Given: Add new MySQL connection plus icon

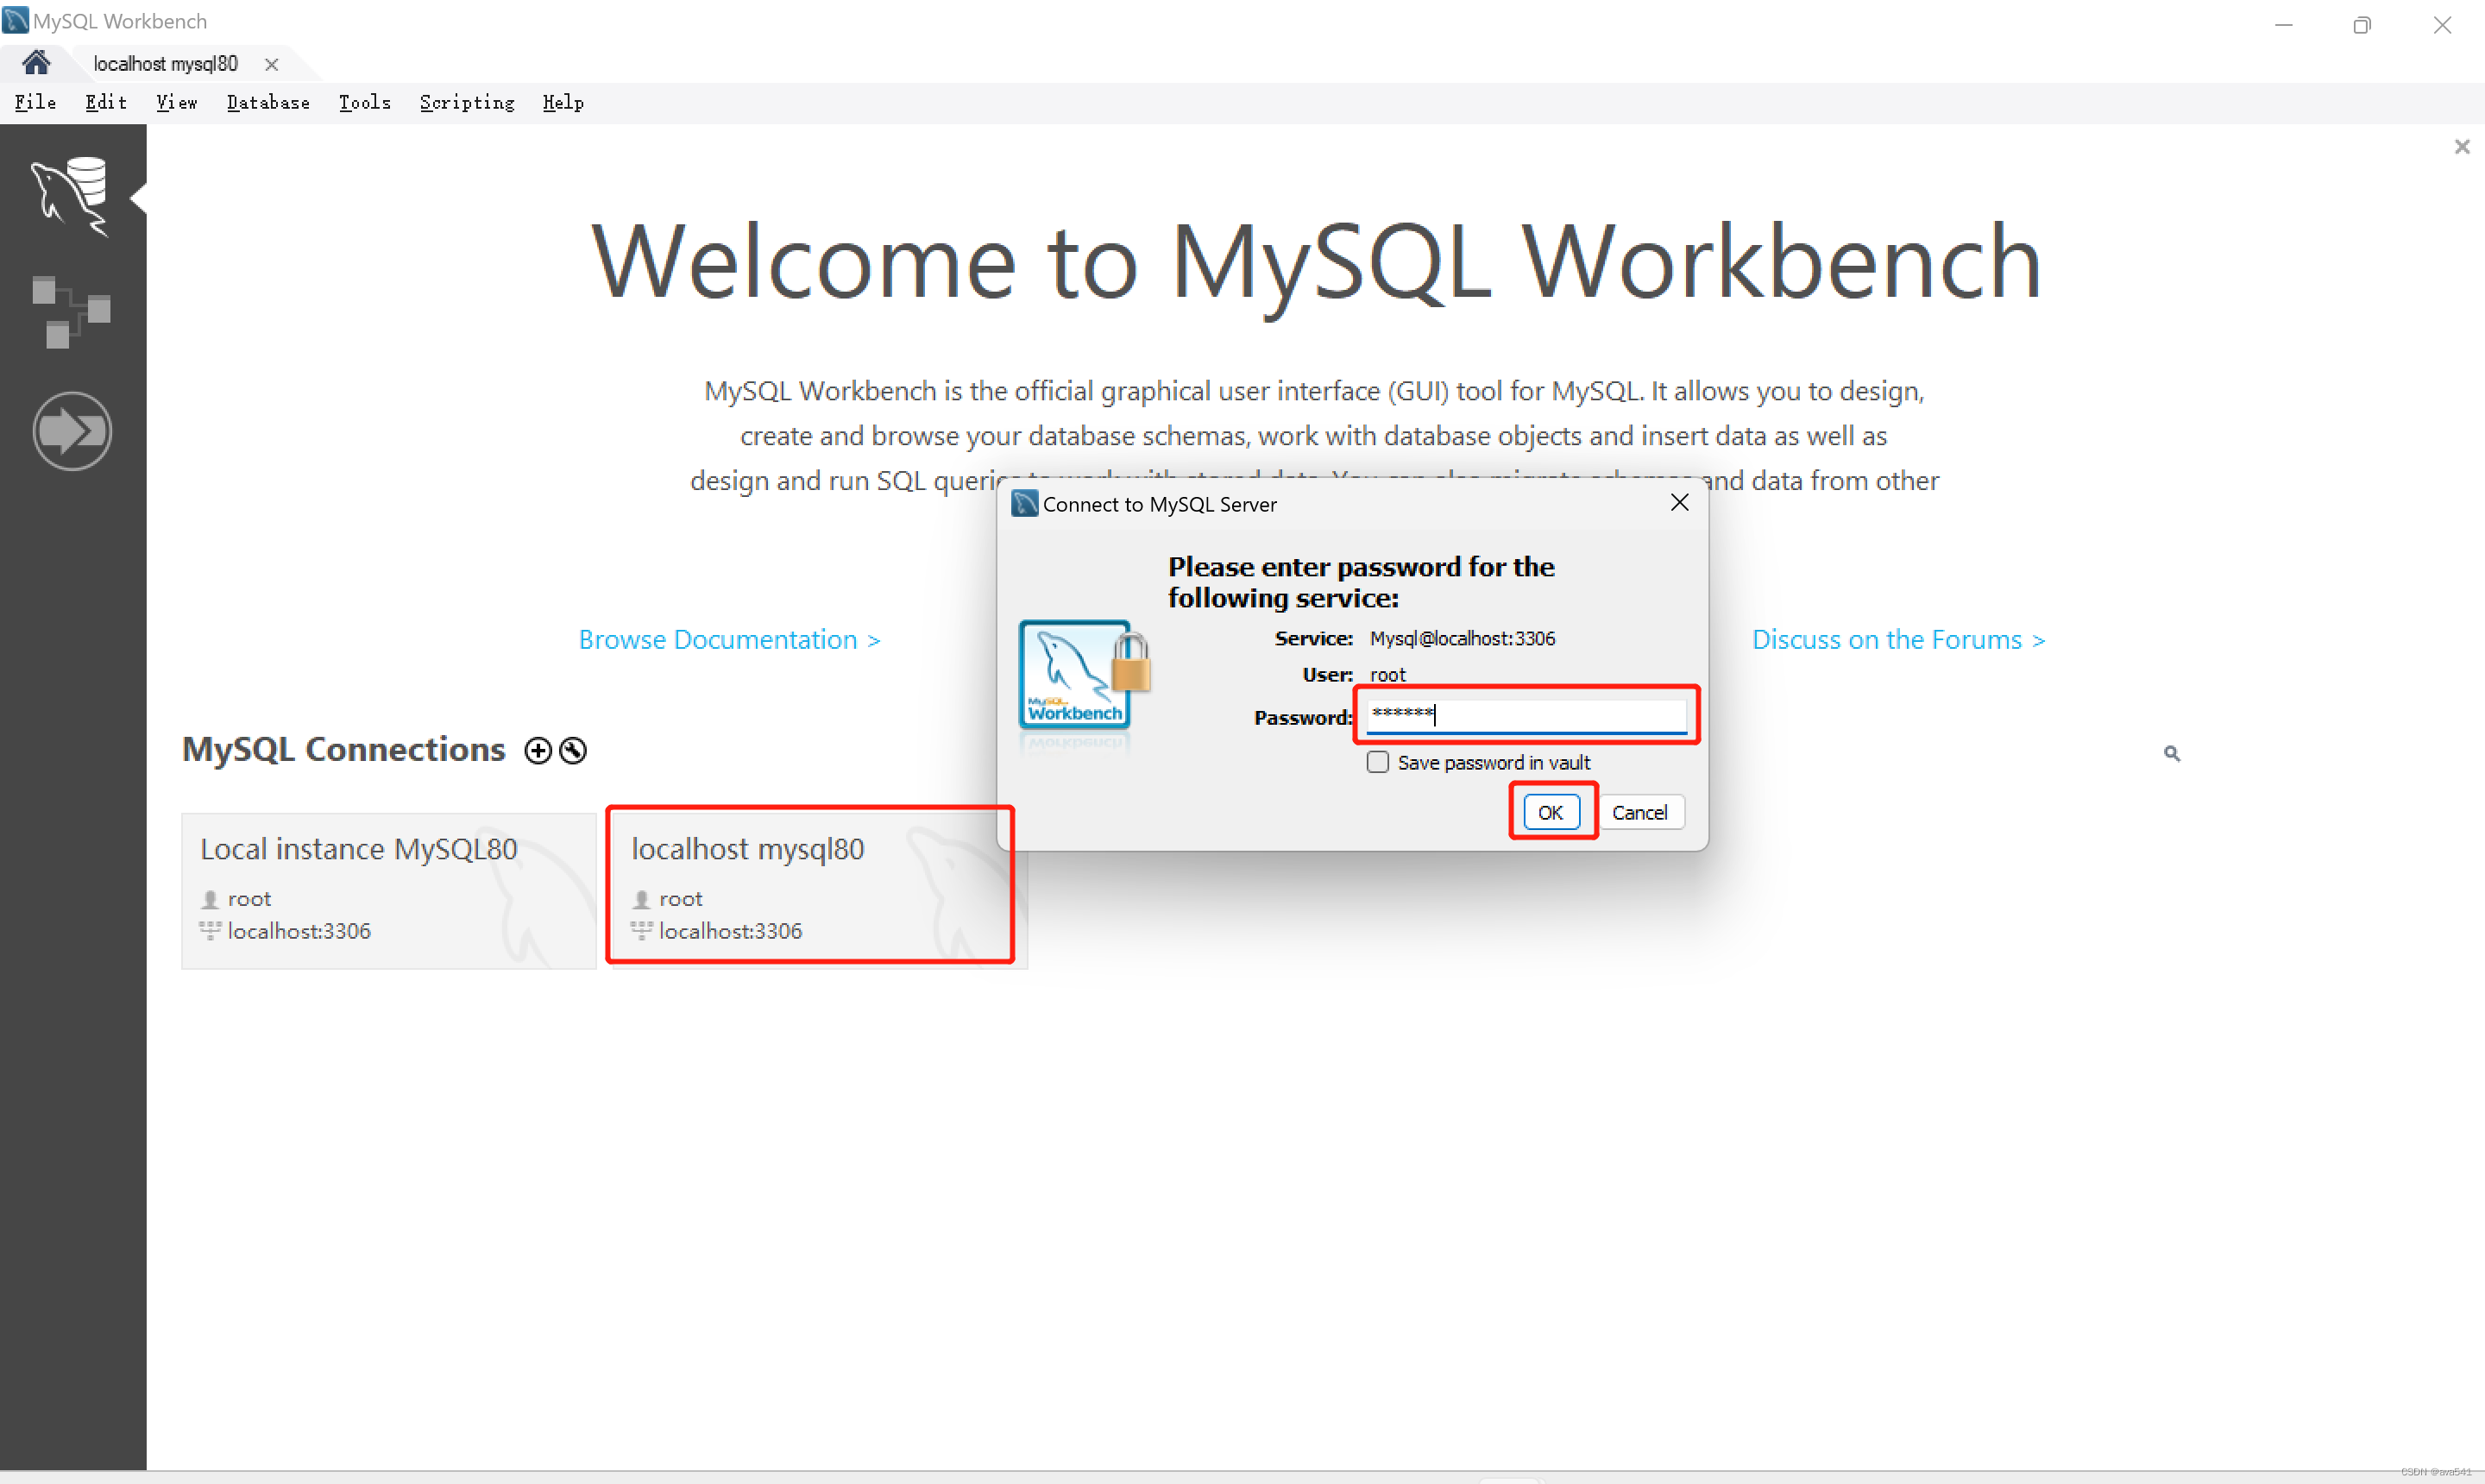Looking at the screenshot, I should 538,751.
